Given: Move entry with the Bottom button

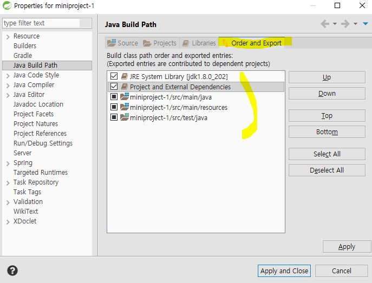Looking at the screenshot, I should click(x=327, y=132).
